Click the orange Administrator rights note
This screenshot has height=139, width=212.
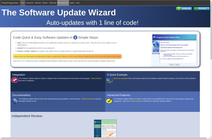pos(67,56)
